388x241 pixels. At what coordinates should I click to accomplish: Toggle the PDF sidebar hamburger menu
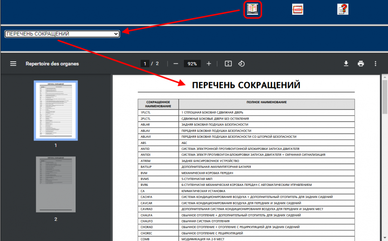13,64
